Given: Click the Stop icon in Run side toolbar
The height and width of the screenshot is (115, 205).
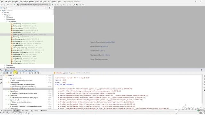Looking at the screenshot, I should tap(1, 76).
